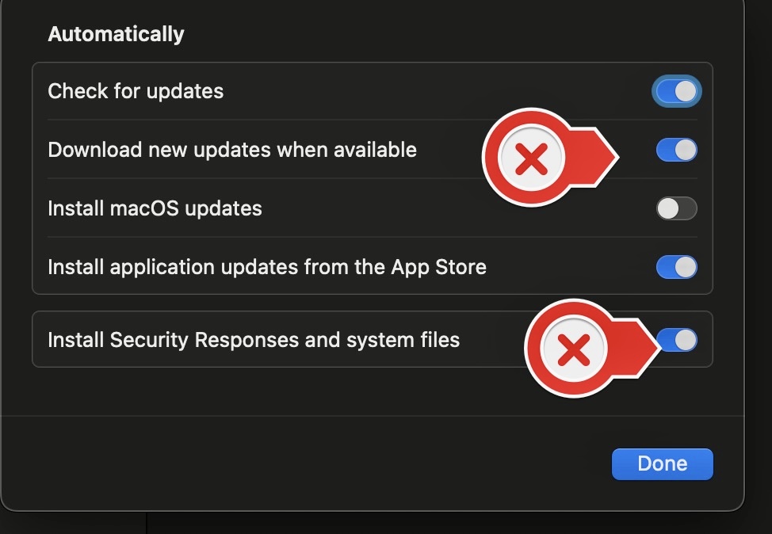Screen dimensions: 772x534
Task: Click Install Security Responses and system files label
Action: click(x=254, y=340)
